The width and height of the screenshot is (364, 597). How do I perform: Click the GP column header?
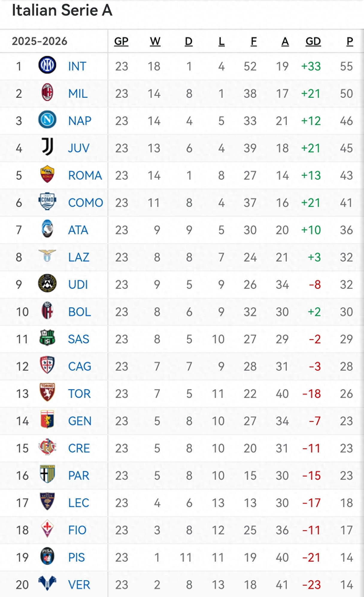121,41
